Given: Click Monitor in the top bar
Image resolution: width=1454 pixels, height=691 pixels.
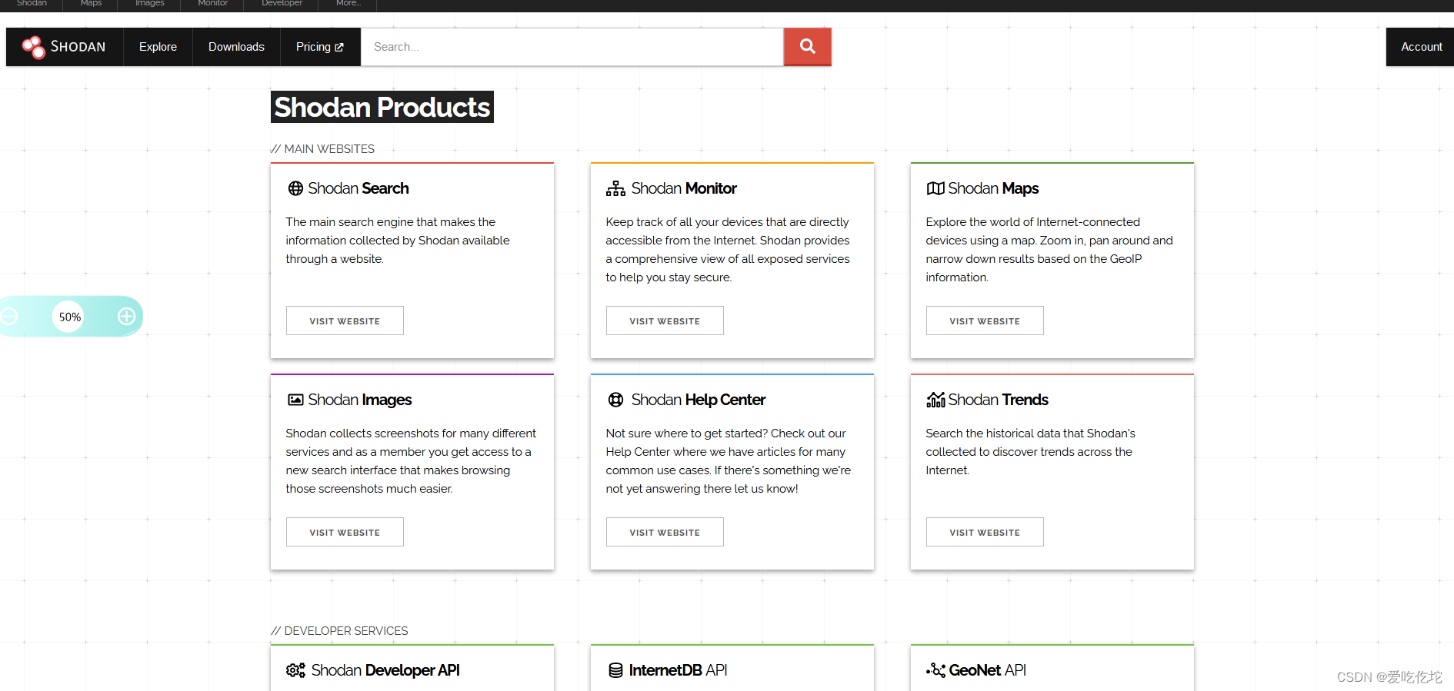Looking at the screenshot, I should click(212, 3).
